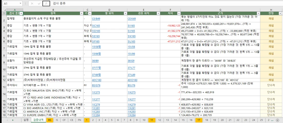Open filter dropdown for 판정 column

(x=280, y=13)
